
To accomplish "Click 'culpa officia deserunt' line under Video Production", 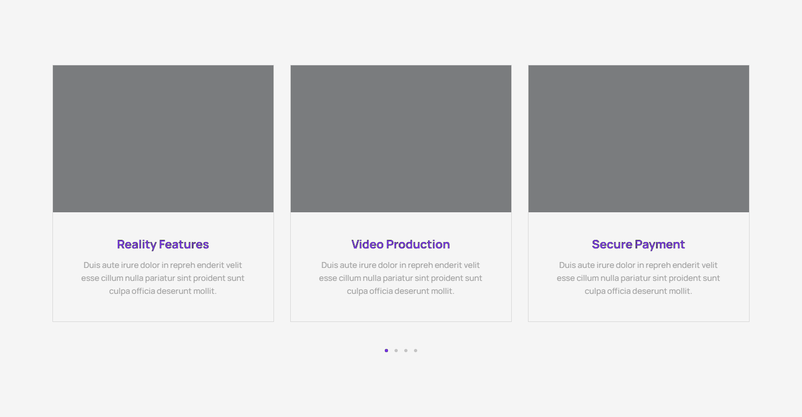I will 400,291.
